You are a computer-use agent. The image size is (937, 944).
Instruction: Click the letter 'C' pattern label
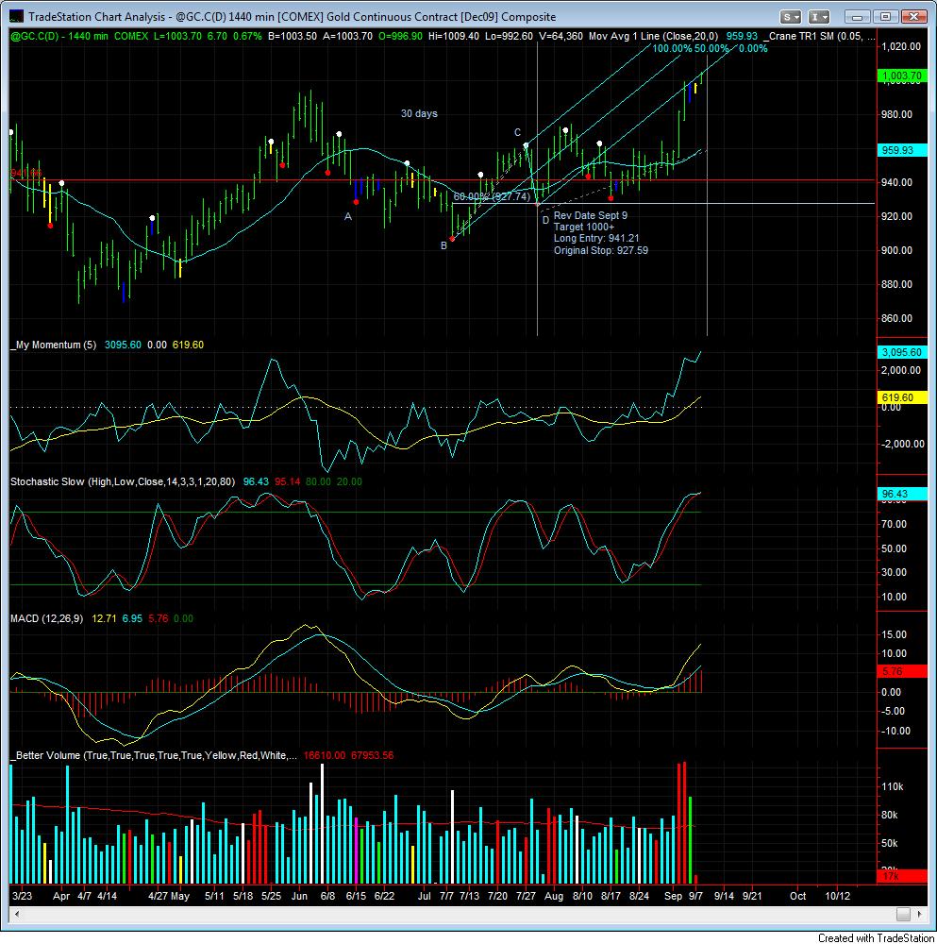[517, 132]
